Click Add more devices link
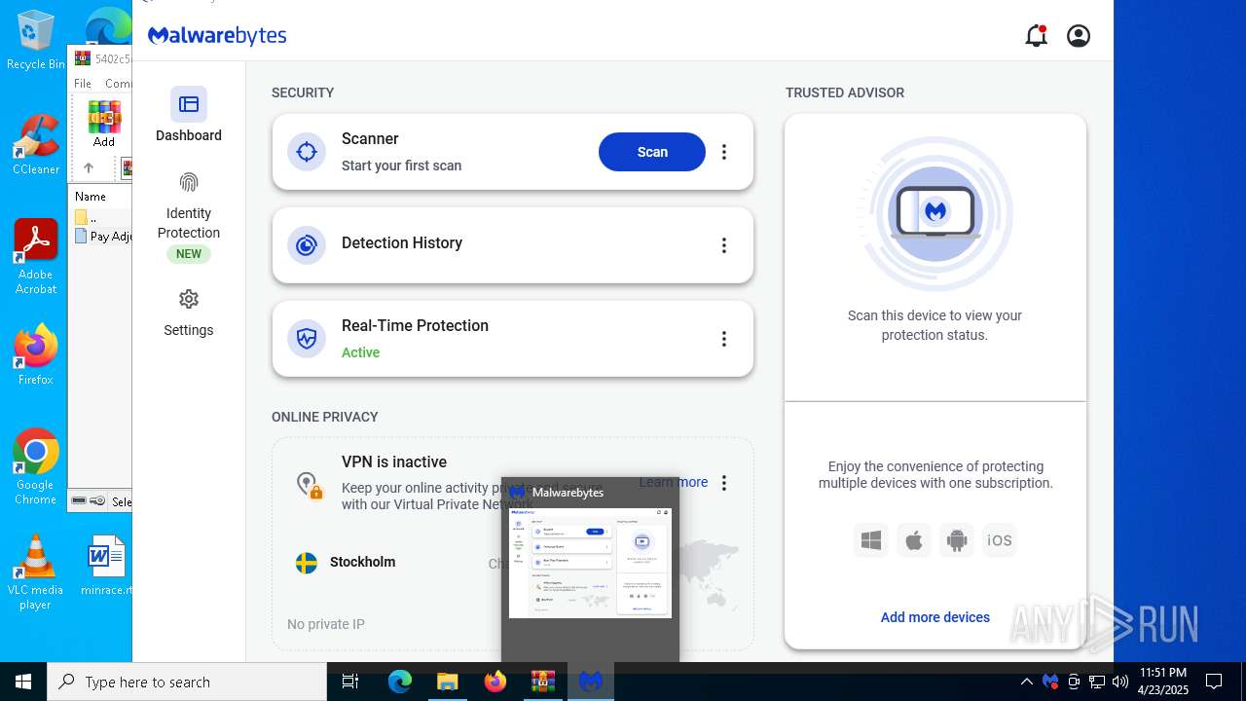The image size is (1246, 701). pyautogui.click(x=934, y=617)
